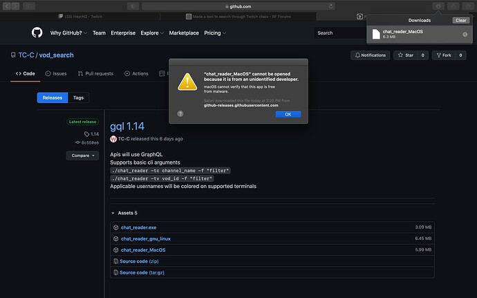Click zip file icon beside Source code (zip)
Image resolution: width=477 pixels, height=298 pixels.
tap(115, 261)
